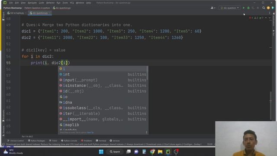
Task: Click the Windows taskbar Search box
Action: tap(115, 152)
